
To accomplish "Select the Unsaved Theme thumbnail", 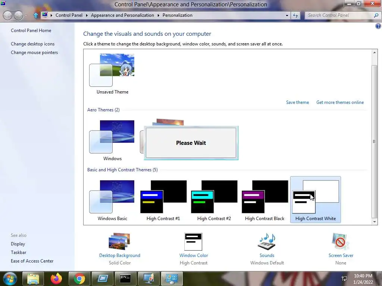I will [112, 74].
